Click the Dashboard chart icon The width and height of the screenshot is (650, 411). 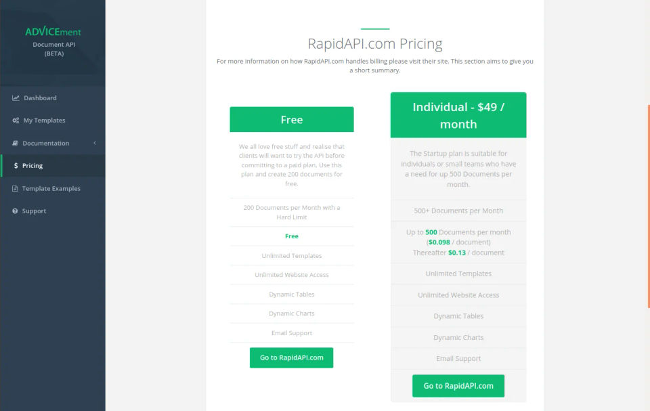(16, 98)
